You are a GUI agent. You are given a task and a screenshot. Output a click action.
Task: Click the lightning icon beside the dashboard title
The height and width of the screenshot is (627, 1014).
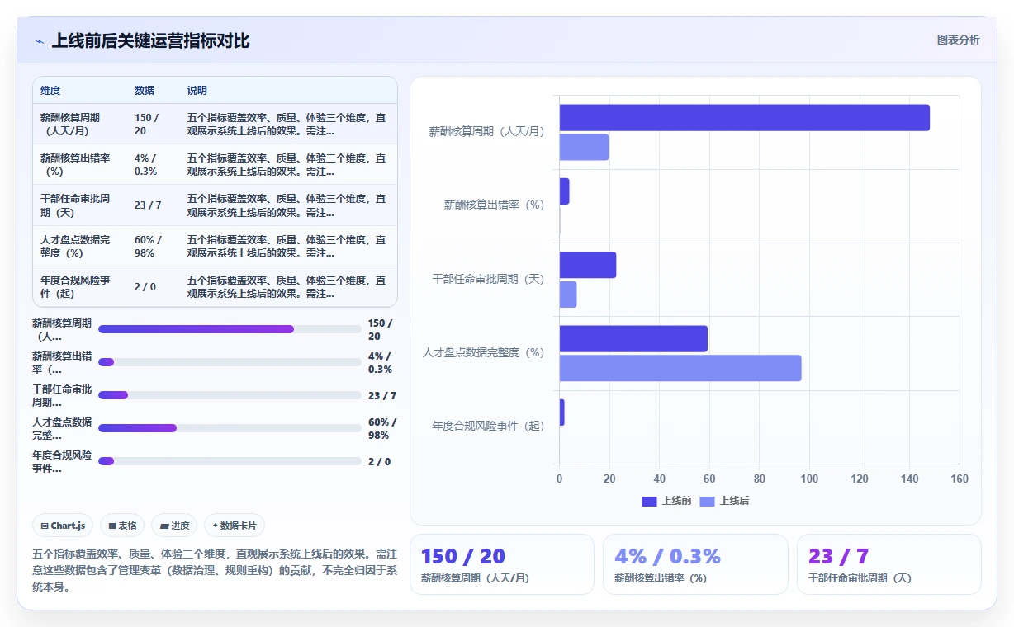click(x=39, y=41)
